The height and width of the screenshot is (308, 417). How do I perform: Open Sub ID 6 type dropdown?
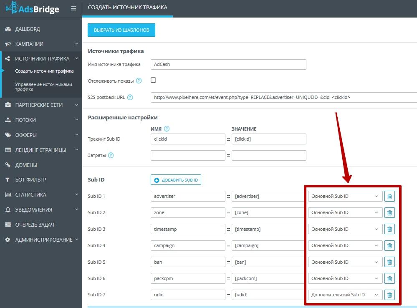point(345,278)
